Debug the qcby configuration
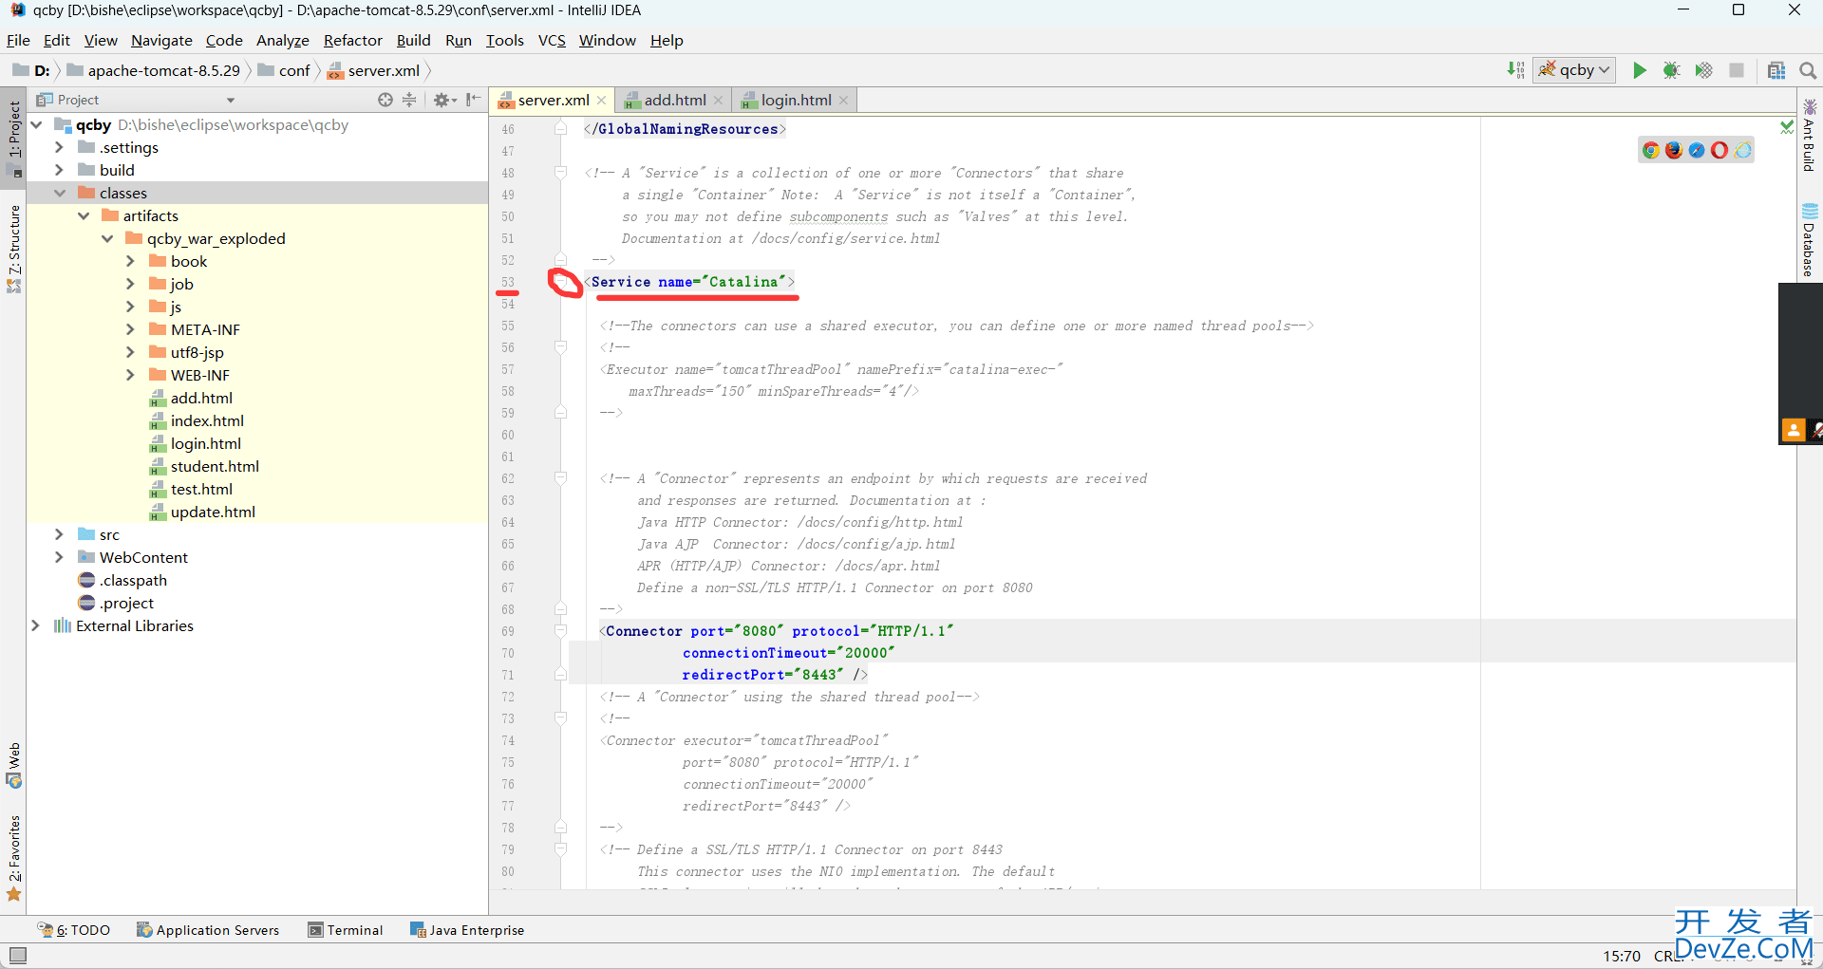This screenshot has width=1823, height=969. (x=1671, y=70)
